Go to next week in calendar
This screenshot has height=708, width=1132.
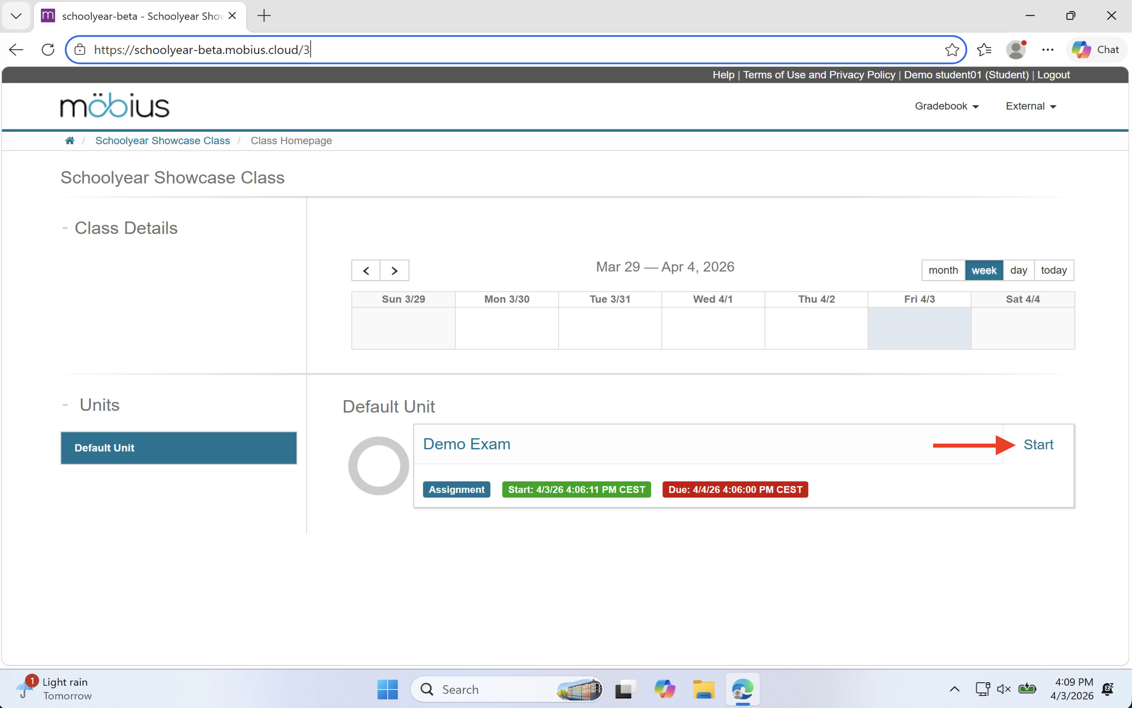pos(394,270)
